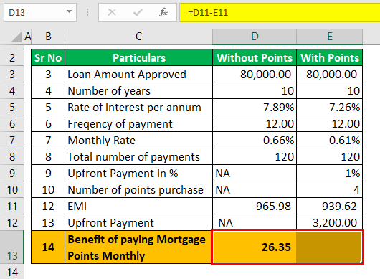The height and width of the screenshot is (279, 380).
Task: Click the Select All corner triangle
Action: coord(16,37)
